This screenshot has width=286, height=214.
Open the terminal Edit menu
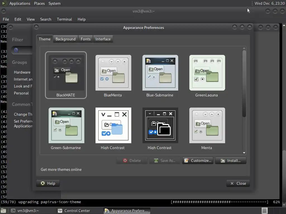(18, 19)
